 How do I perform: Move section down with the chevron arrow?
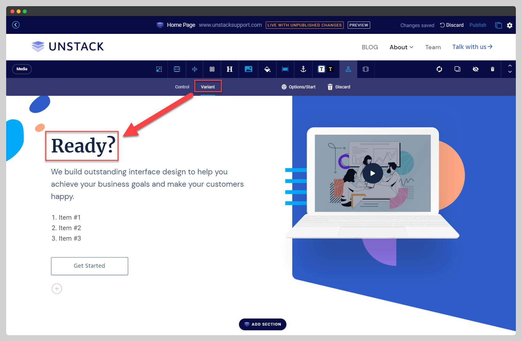point(510,73)
